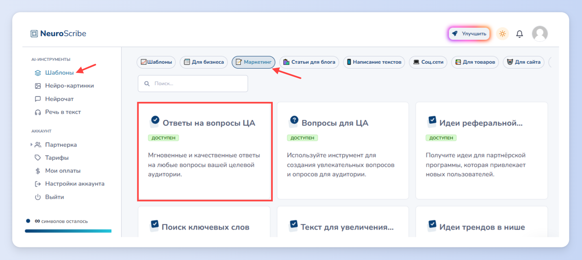Click the rocket icon in the Улучшить button
Viewport: 582px width, 260px height.
coord(455,34)
